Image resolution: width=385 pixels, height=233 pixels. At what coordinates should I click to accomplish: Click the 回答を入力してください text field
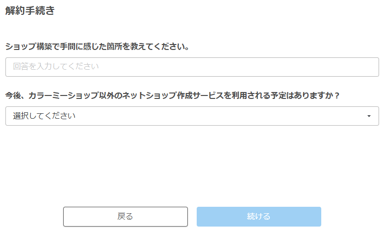click(x=192, y=67)
